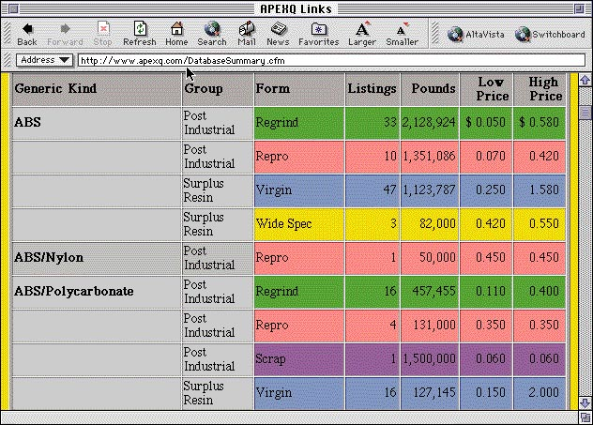The image size is (593, 425).
Task: Make text Larger
Action: tap(362, 34)
